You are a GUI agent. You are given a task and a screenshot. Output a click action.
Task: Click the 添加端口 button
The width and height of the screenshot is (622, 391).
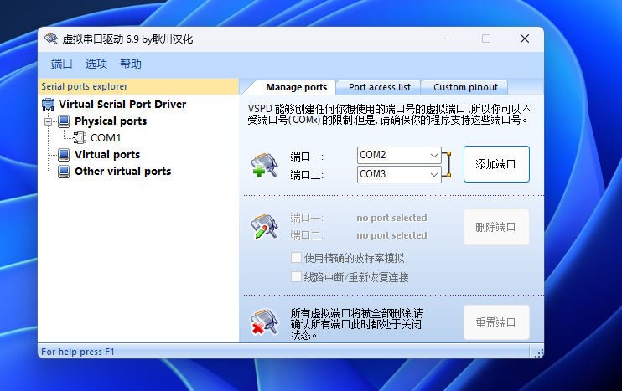[x=496, y=164]
